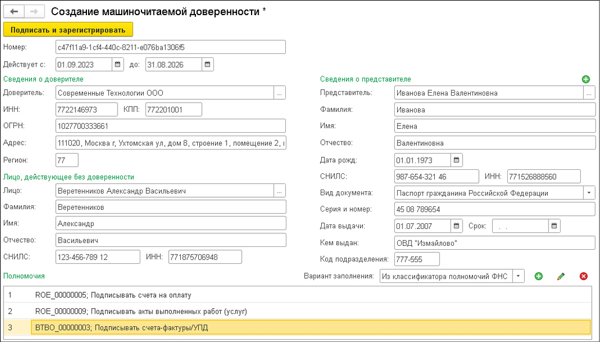The height and width of the screenshot is (342, 600).
Task: Add representative with green plus icon
Action: (x=586, y=79)
